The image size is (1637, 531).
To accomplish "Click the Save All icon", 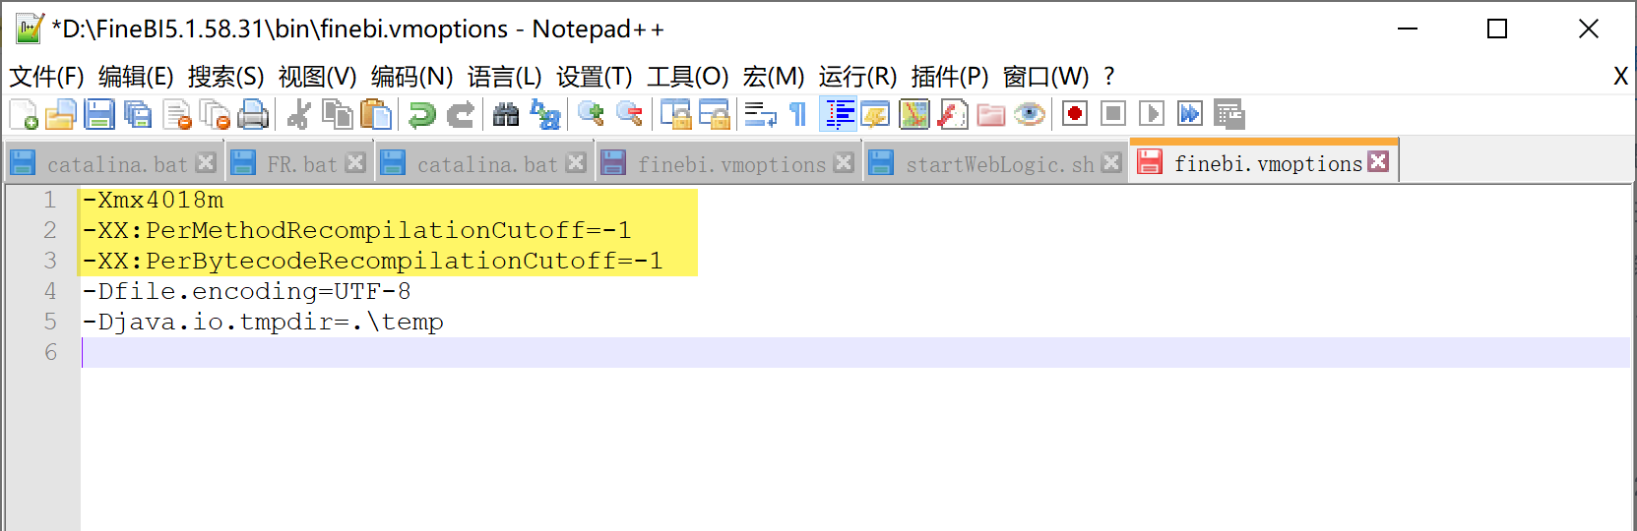I will click(x=138, y=115).
